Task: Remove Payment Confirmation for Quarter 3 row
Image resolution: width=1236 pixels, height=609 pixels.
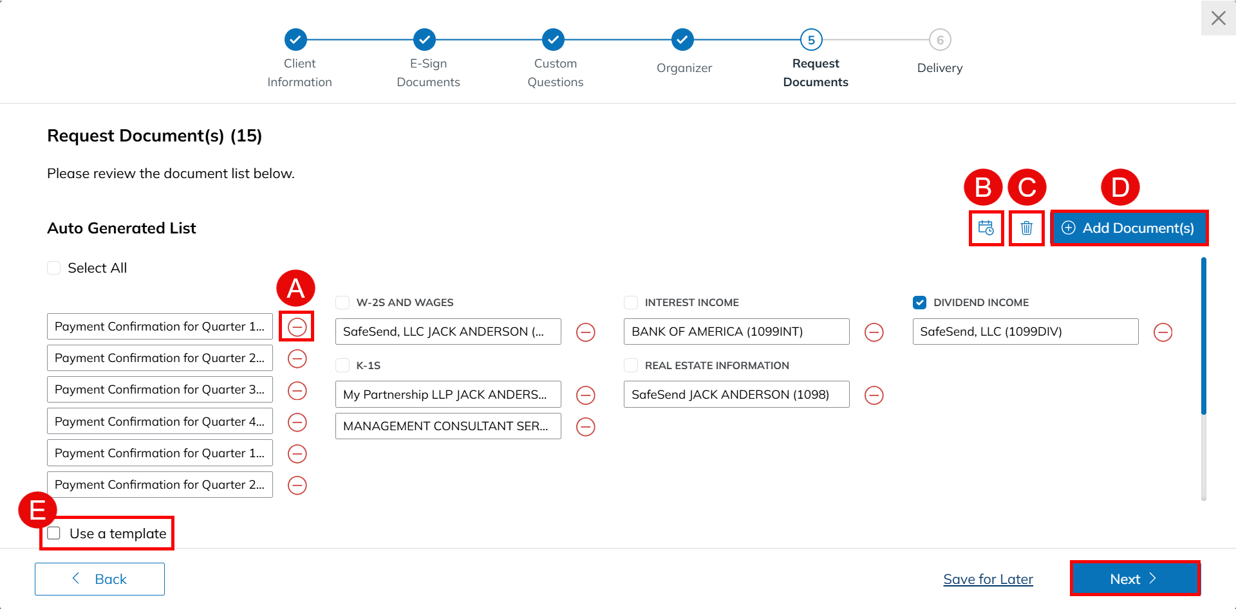Action: (297, 390)
